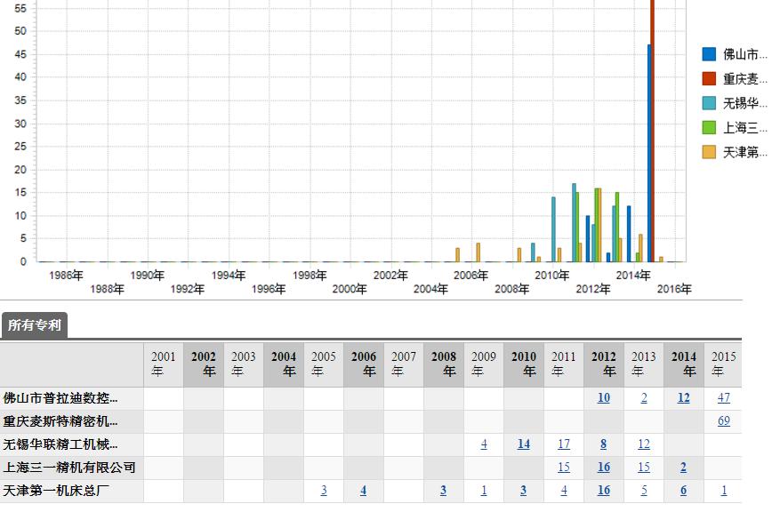The width and height of the screenshot is (772, 512).
Task: Open 上海三一精机 2013 count 15
Action: [644, 468]
